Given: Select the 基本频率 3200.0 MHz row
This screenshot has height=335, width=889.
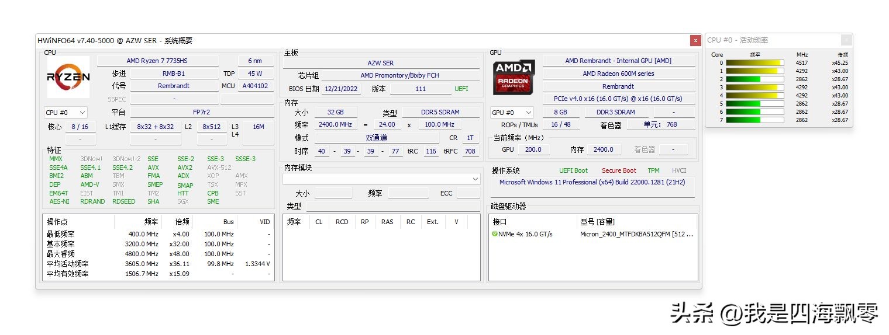Looking at the screenshot, I should click(x=158, y=244).
